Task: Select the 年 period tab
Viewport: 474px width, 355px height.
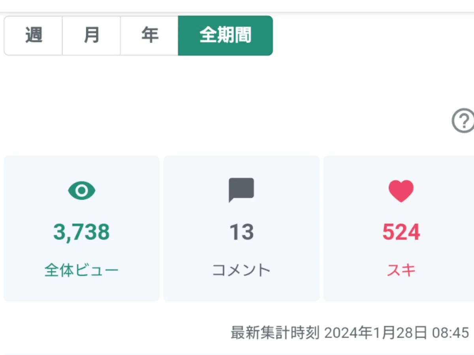Action: (x=149, y=35)
